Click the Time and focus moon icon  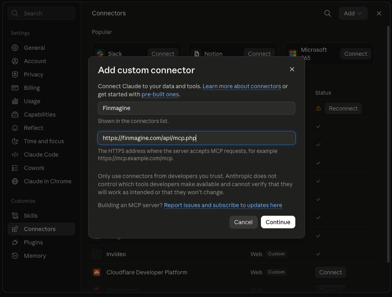pyautogui.click(x=15, y=141)
